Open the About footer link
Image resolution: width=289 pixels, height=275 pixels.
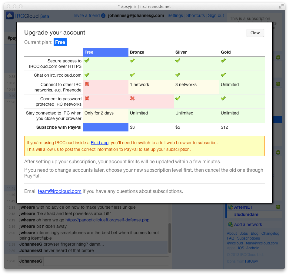(x=232, y=233)
